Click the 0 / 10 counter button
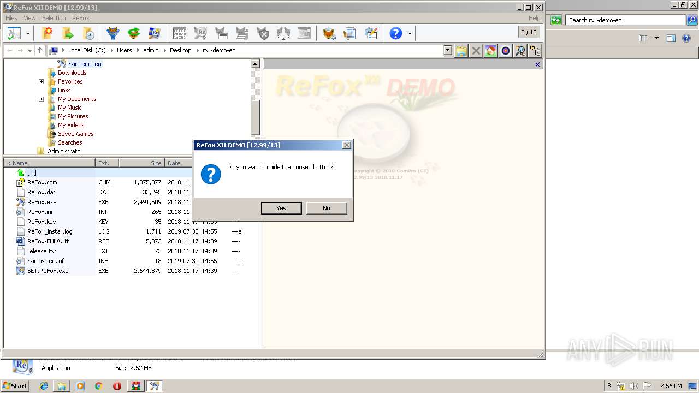 click(529, 32)
